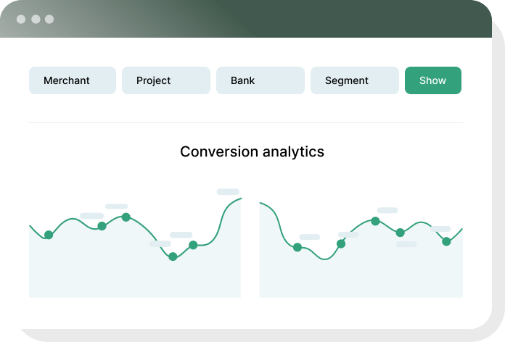Select the last data point on left chart
This screenshot has height=342, width=505.
click(x=193, y=245)
